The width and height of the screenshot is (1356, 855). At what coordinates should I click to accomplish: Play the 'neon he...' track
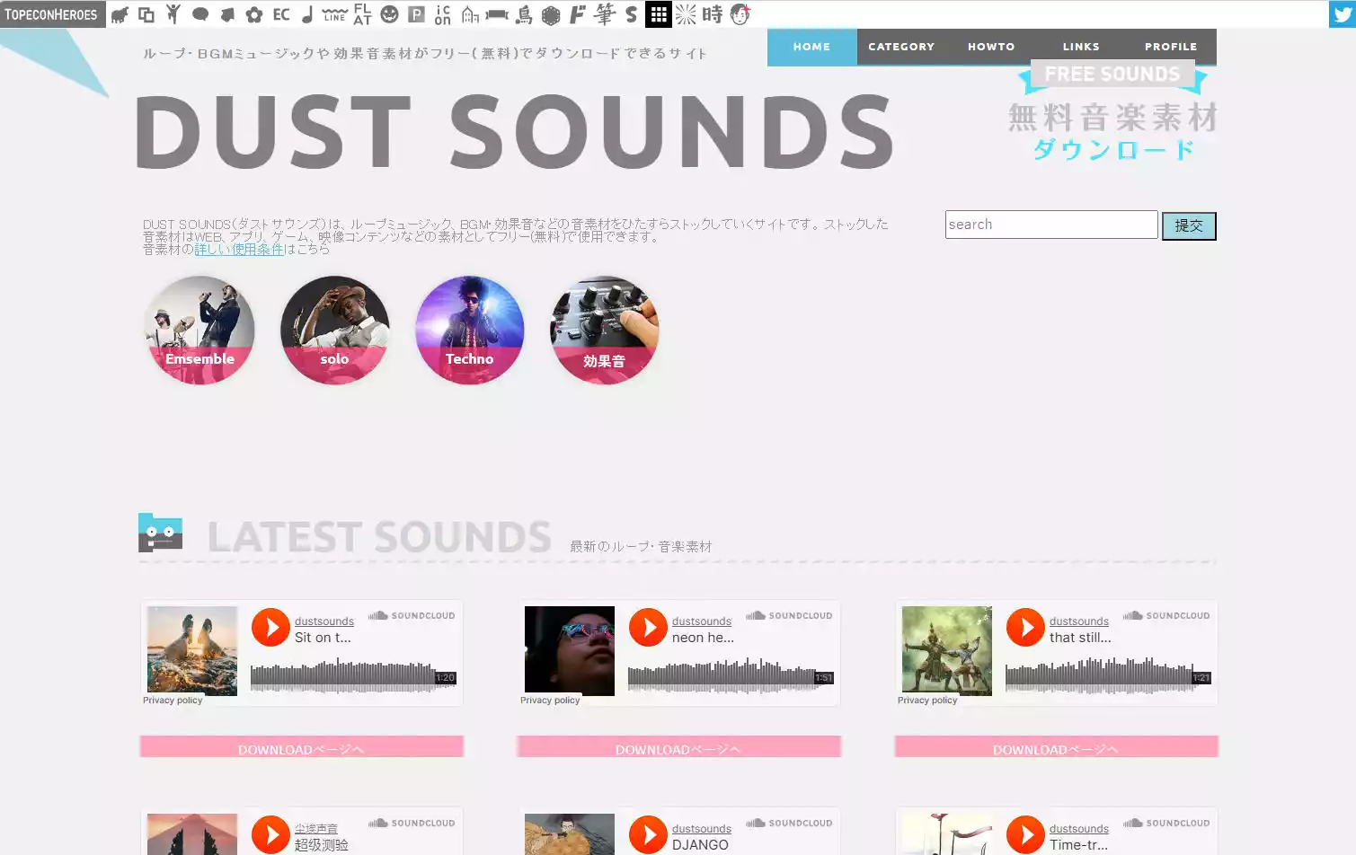pos(648,627)
